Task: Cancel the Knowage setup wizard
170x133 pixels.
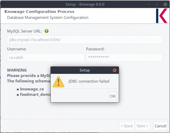Action: tap(160, 126)
